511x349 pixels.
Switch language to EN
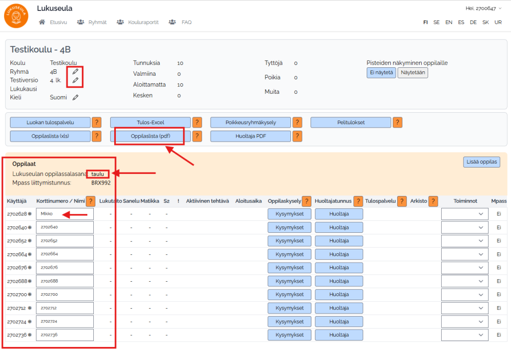449,22
